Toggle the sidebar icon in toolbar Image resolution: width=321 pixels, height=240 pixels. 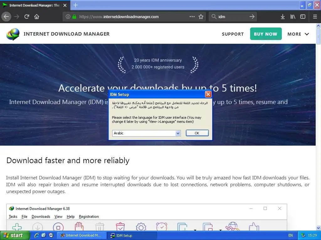[303, 17]
